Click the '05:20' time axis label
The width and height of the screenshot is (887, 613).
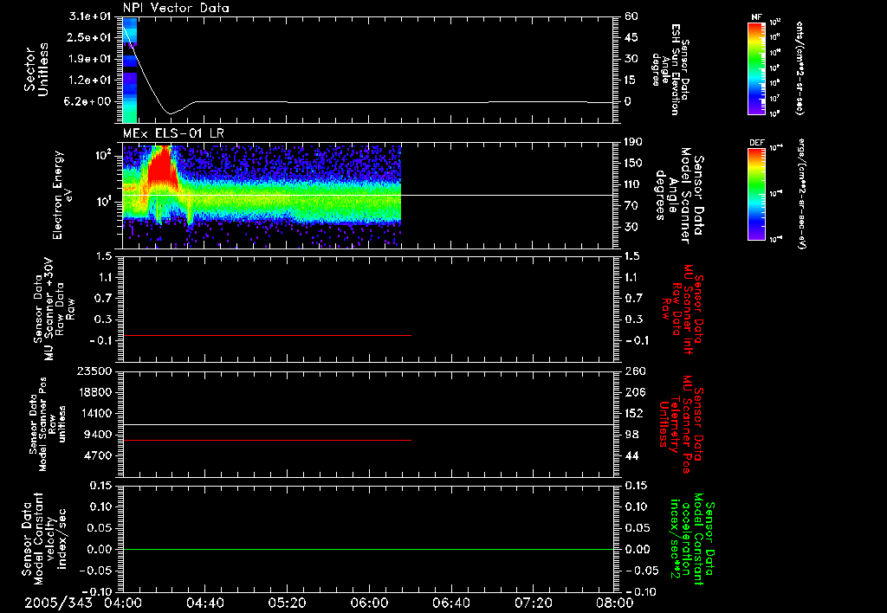[x=288, y=603]
